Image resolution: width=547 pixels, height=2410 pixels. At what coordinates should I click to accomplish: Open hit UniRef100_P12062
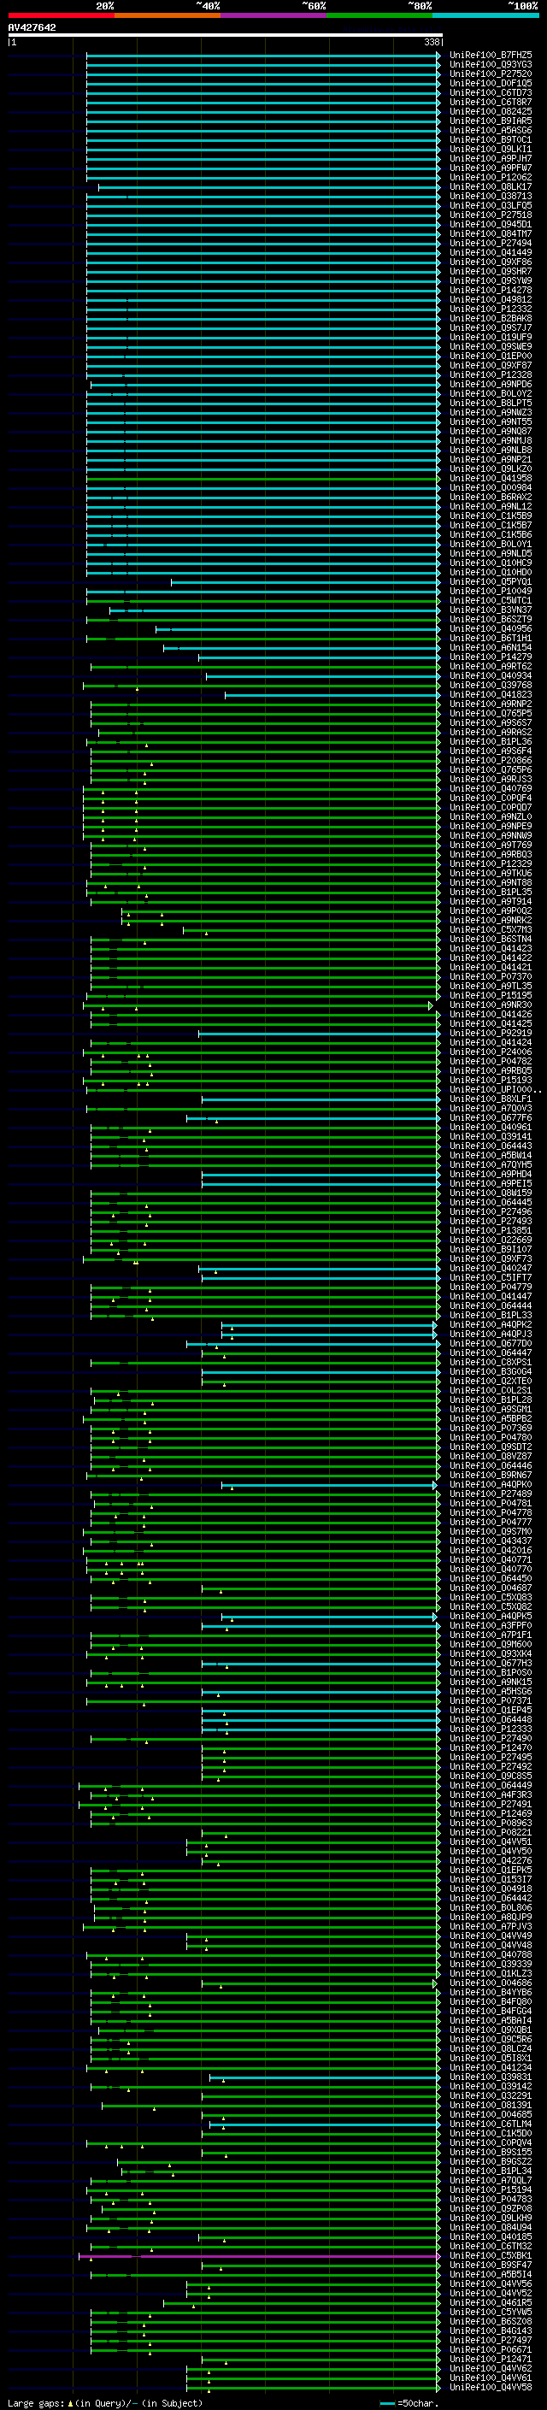point(491,178)
